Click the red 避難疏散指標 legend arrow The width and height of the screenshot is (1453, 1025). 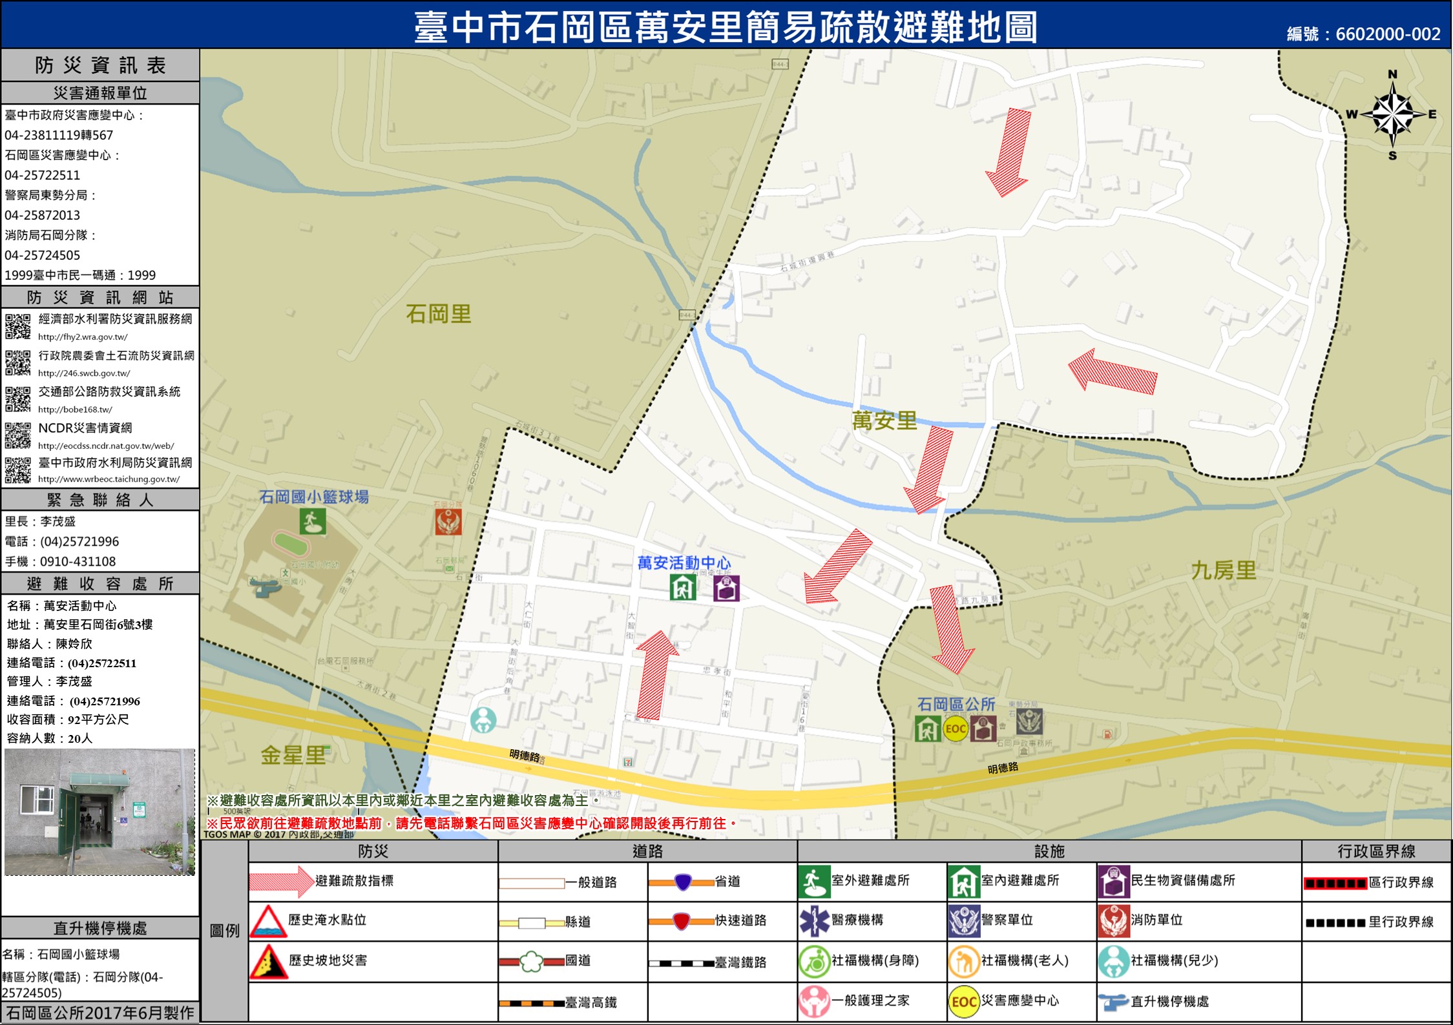(x=280, y=882)
